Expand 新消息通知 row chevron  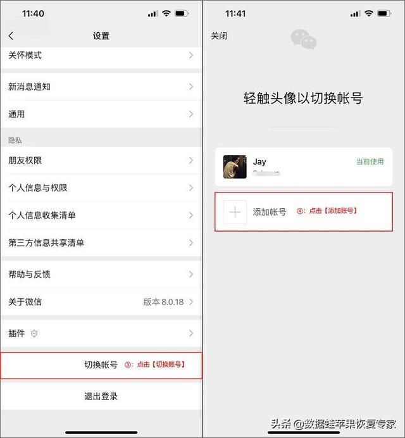tap(190, 87)
